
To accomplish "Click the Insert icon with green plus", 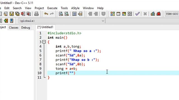I will 6,21.
